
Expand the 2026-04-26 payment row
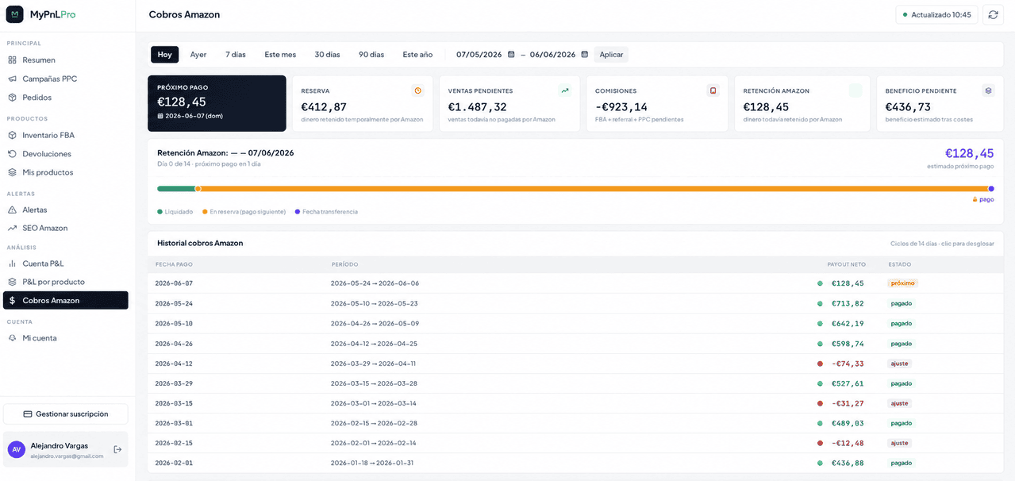click(x=575, y=344)
